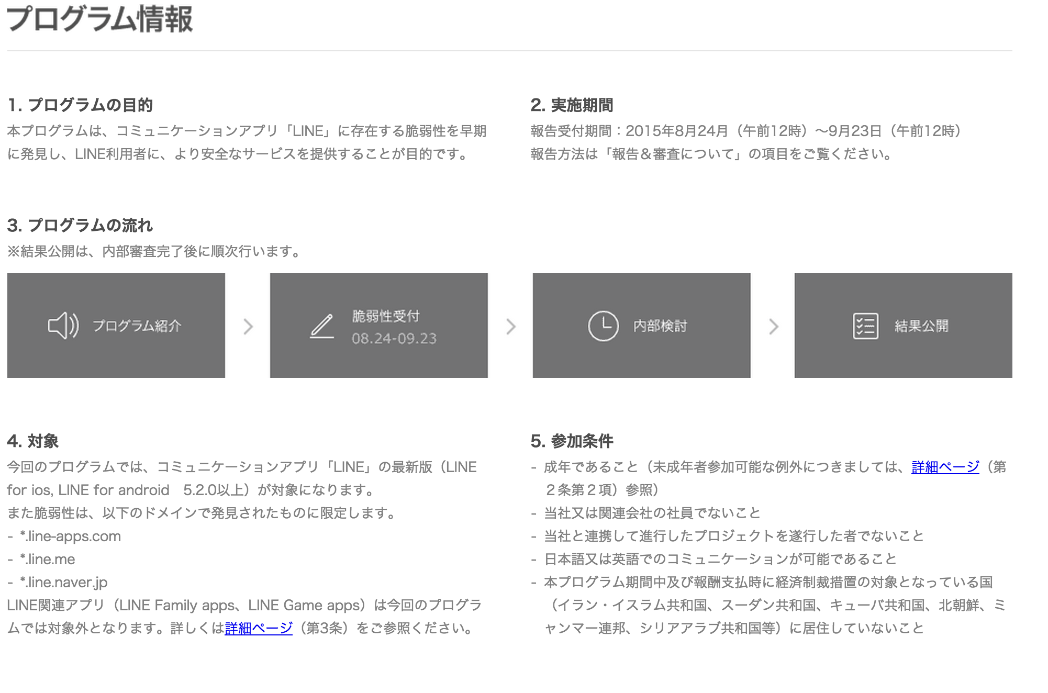Click the *.line.me domain entry
The height and width of the screenshot is (693, 1048).
[x=47, y=559]
